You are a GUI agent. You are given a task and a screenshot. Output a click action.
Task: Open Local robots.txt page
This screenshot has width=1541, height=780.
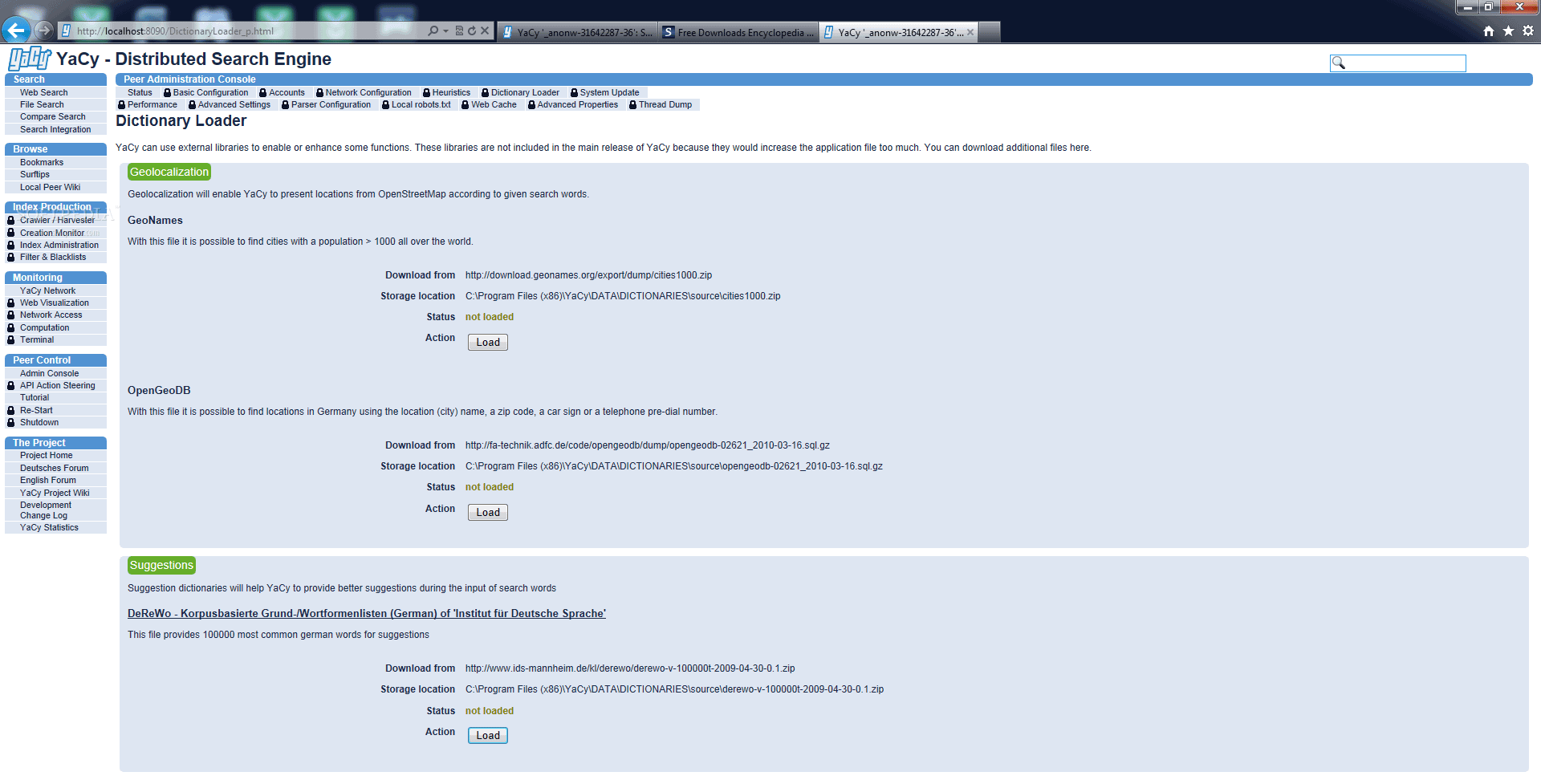421,104
